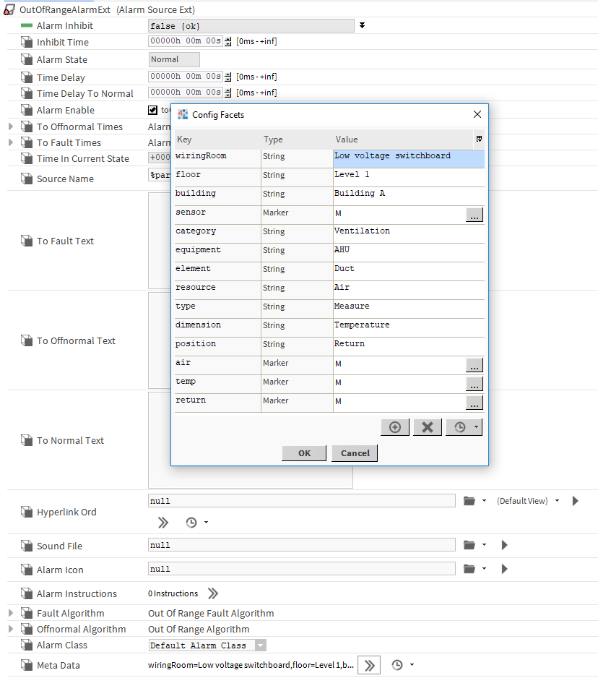The width and height of the screenshot is (598, 678).
Task: Click OK in Config Facets dialog
Action: click(x=304, y=453)
